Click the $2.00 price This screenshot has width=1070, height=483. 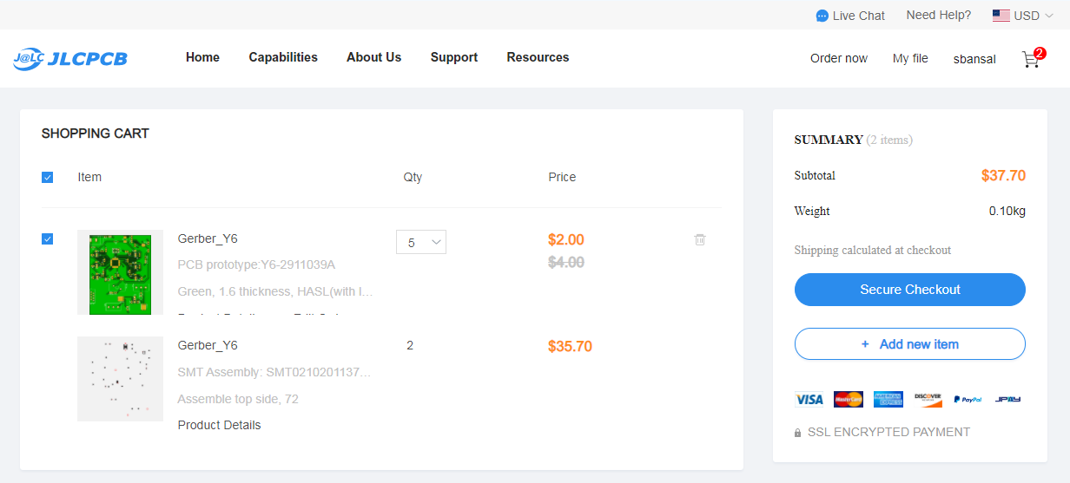click(x=566, y=239)
